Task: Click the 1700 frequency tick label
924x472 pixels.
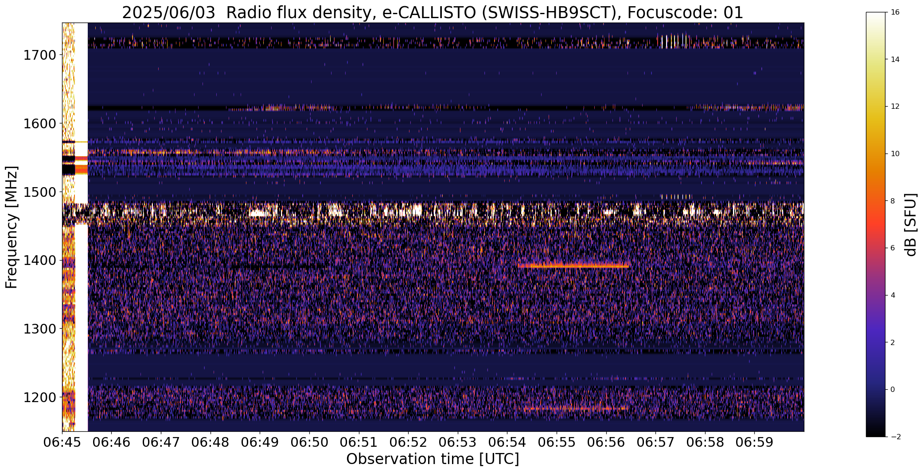Action: [39, 55]
